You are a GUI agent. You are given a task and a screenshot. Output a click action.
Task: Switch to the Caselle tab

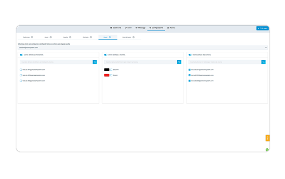[x=65, y=37]
